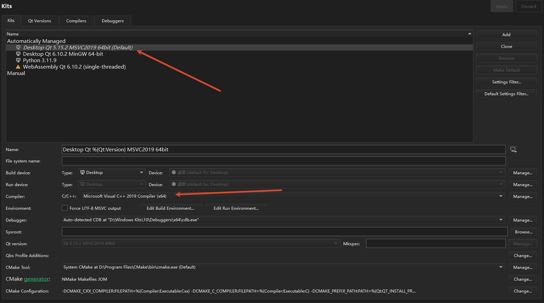The width and height of the screenshot is (544, 303).
Task: Click the kit icon button beside Name field
Action: pyautogui.click(x=513, y=150)
